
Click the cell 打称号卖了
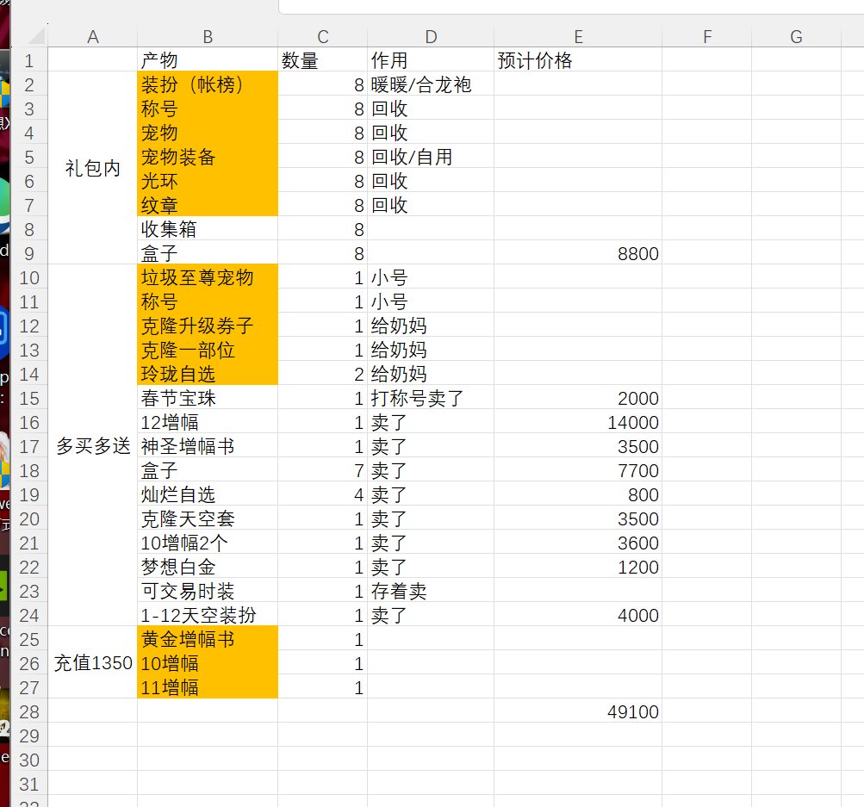pos(431,398)
